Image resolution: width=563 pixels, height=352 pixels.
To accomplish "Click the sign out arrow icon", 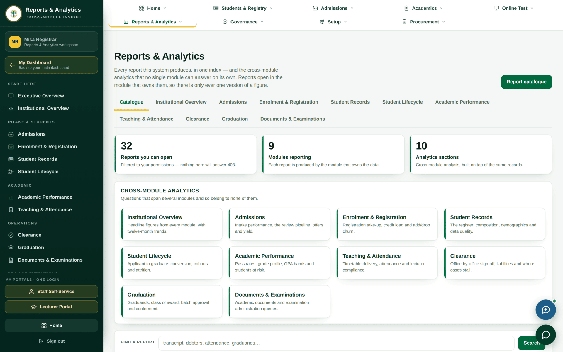I will click(41, 341).
